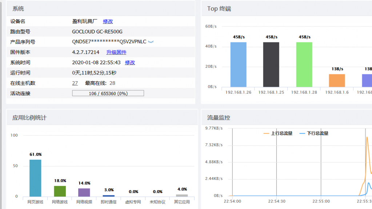
Task: Click the 即时通信 3.0% bar
Action: click(109, 196)
